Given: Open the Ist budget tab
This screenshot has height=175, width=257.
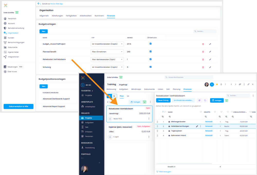Looking at the screenshot, I should (128, 96).
